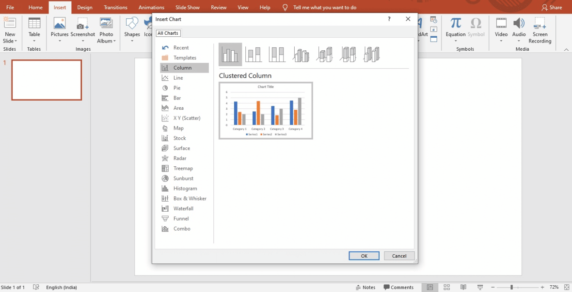Select the Stacked Column chart subtype
572x292 pixels.
254,54
